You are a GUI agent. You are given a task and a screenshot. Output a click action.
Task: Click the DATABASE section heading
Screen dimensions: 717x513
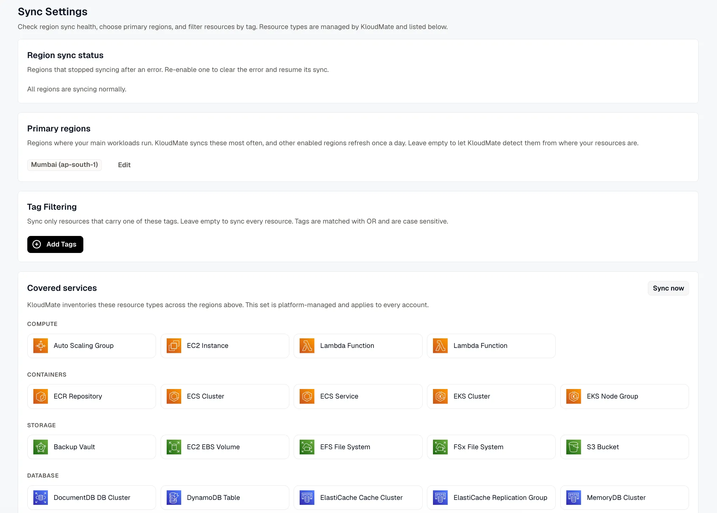(43, 476)
